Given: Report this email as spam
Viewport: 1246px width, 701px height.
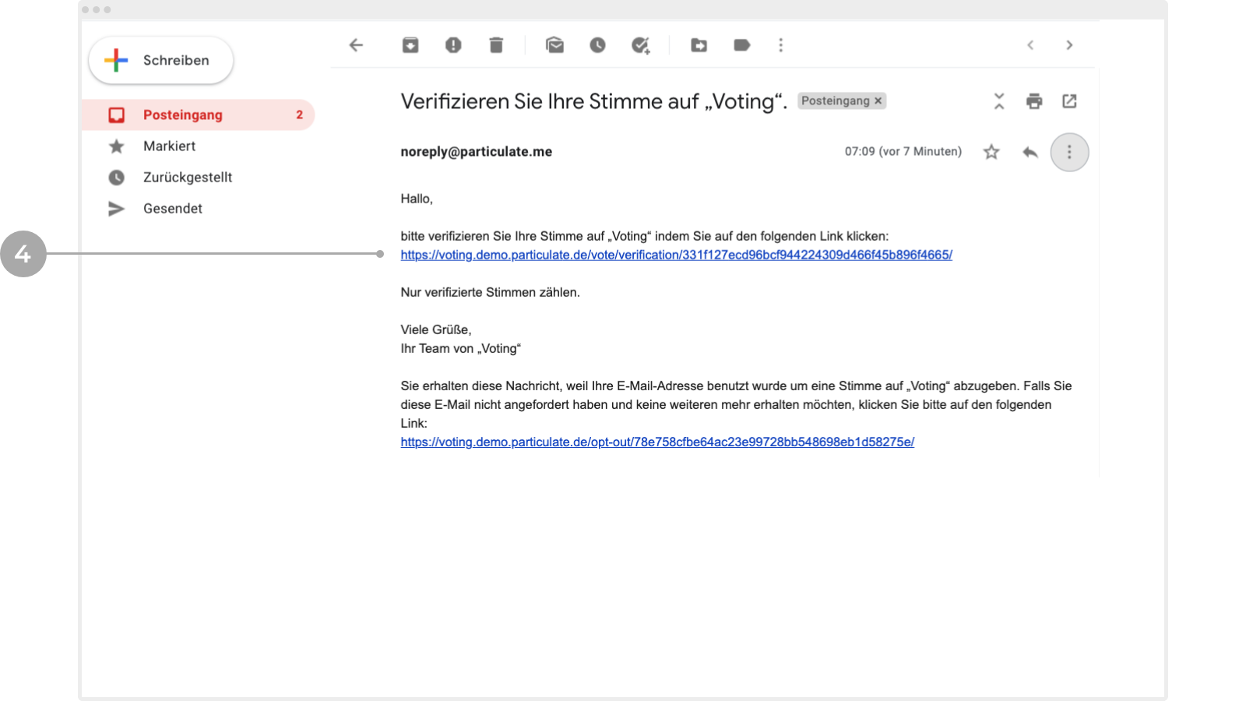Looking at the screenshot, I should pyautogui.click(x=453, y=45).
